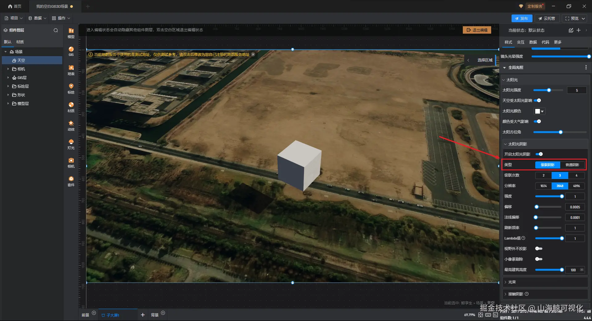Collapse the 全局光照 section
The width and height of the screenshot is (592, 321).
tap(504, 68)
